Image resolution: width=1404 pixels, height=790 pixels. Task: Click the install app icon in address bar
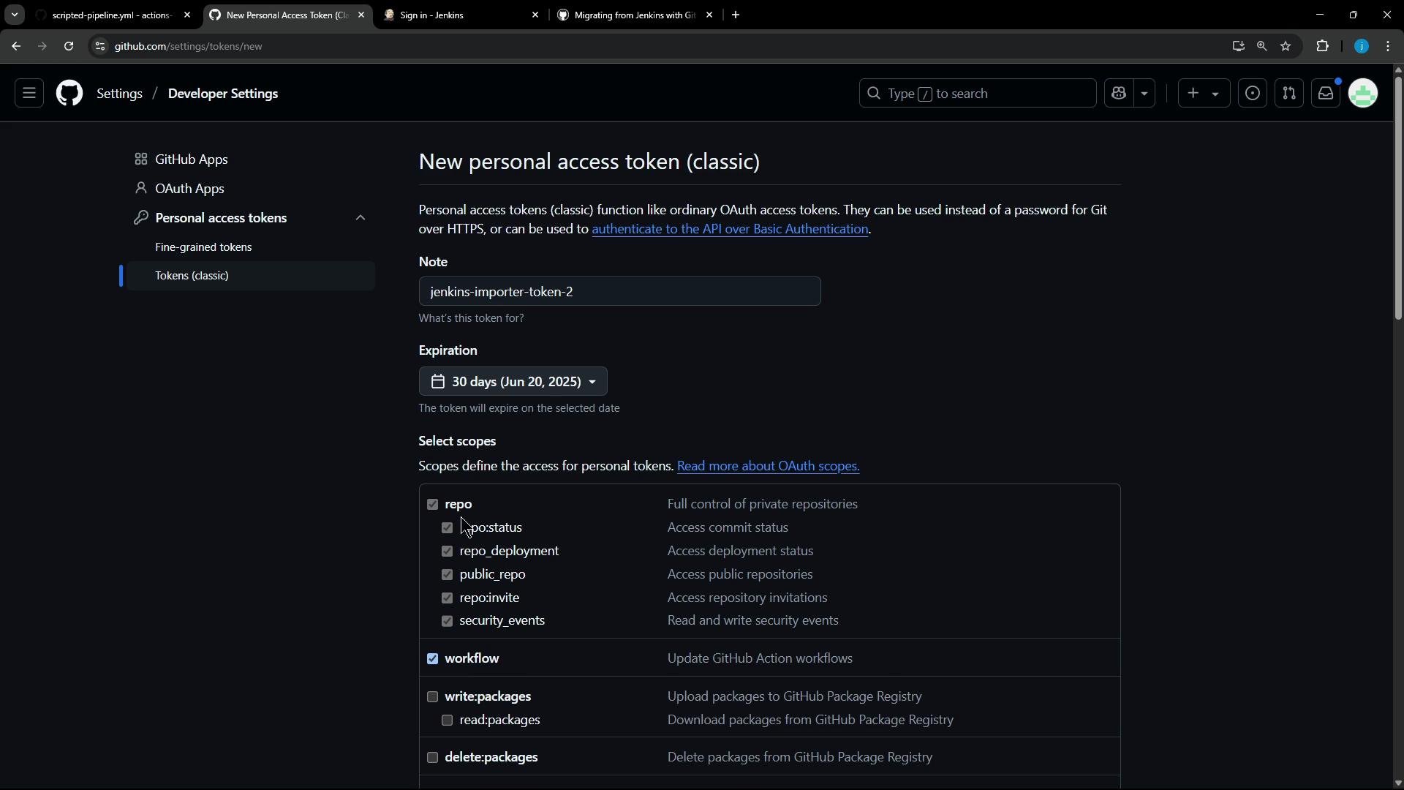[1238, 46]
